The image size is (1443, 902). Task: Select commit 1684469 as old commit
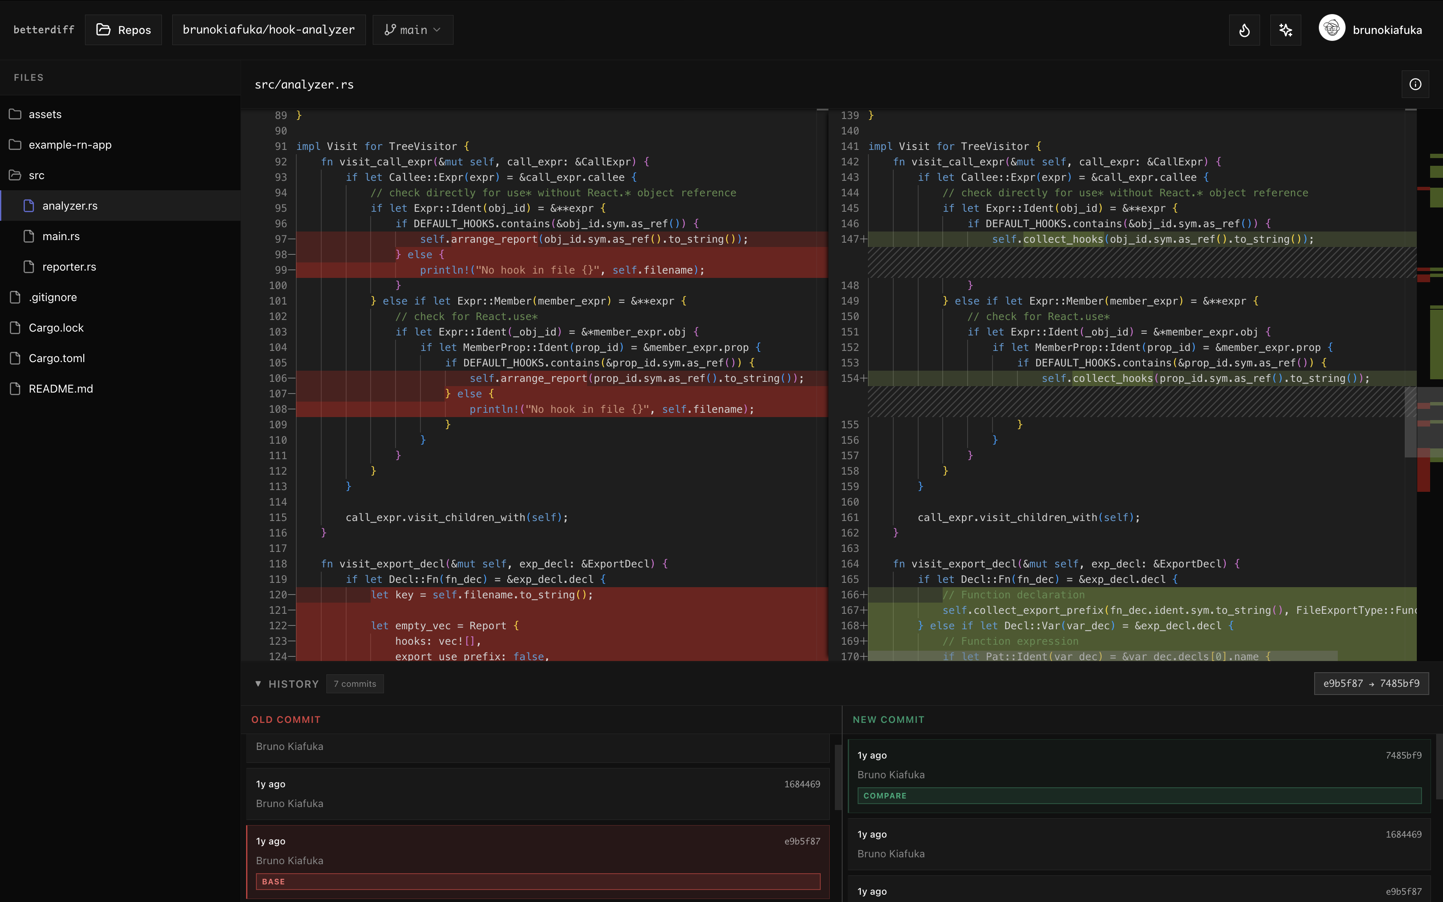537,793
